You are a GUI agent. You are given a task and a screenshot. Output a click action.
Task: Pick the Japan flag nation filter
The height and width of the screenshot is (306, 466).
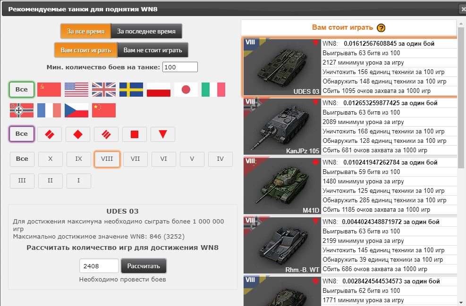186,90
